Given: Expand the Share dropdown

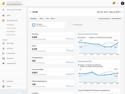Looking at the screenshot, I should [x=42, y=18].
